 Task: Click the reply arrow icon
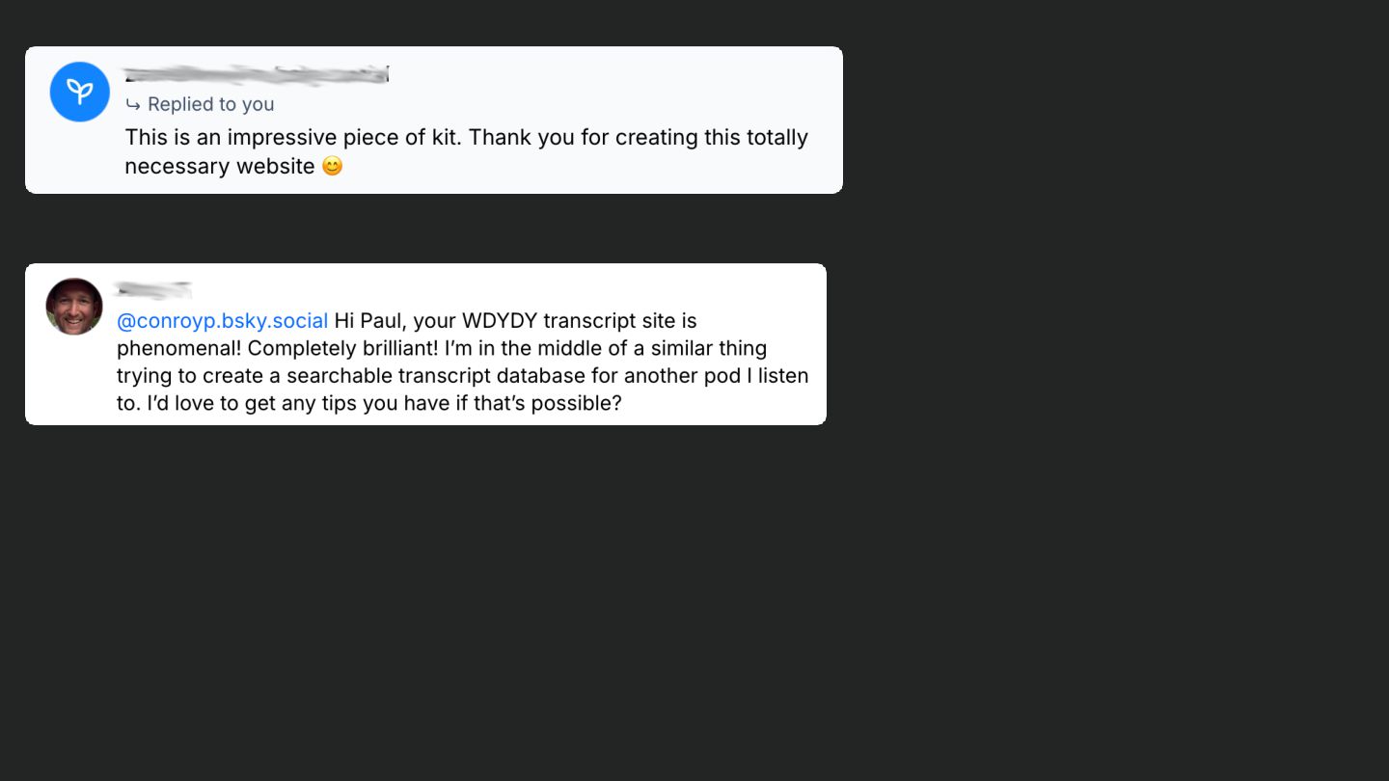tap(133, 104)
